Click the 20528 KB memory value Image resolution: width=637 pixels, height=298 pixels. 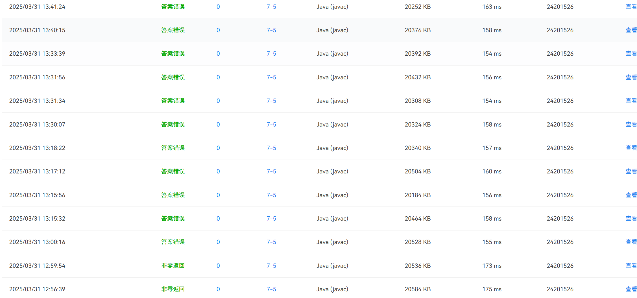pos(418,242)
